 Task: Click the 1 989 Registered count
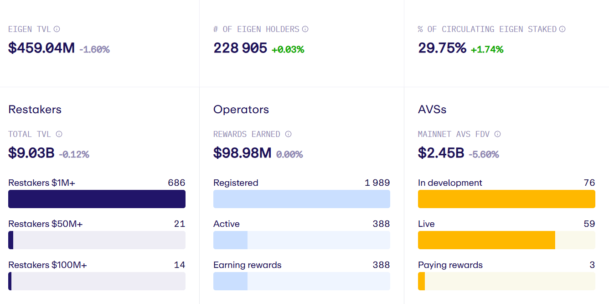[x=377, y=183]
